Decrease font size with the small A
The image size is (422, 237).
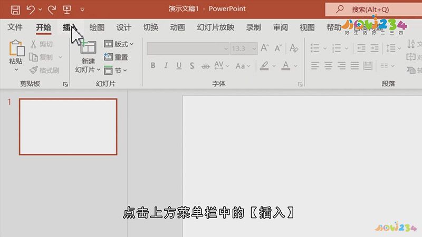[x=279, y=48]
